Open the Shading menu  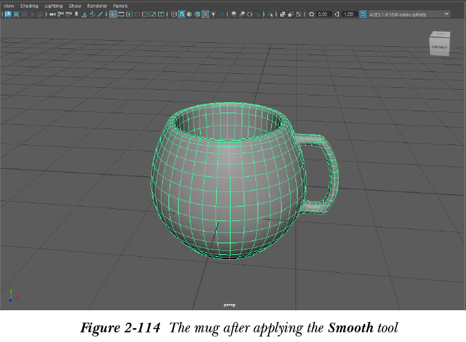click(x=29, y=6)
